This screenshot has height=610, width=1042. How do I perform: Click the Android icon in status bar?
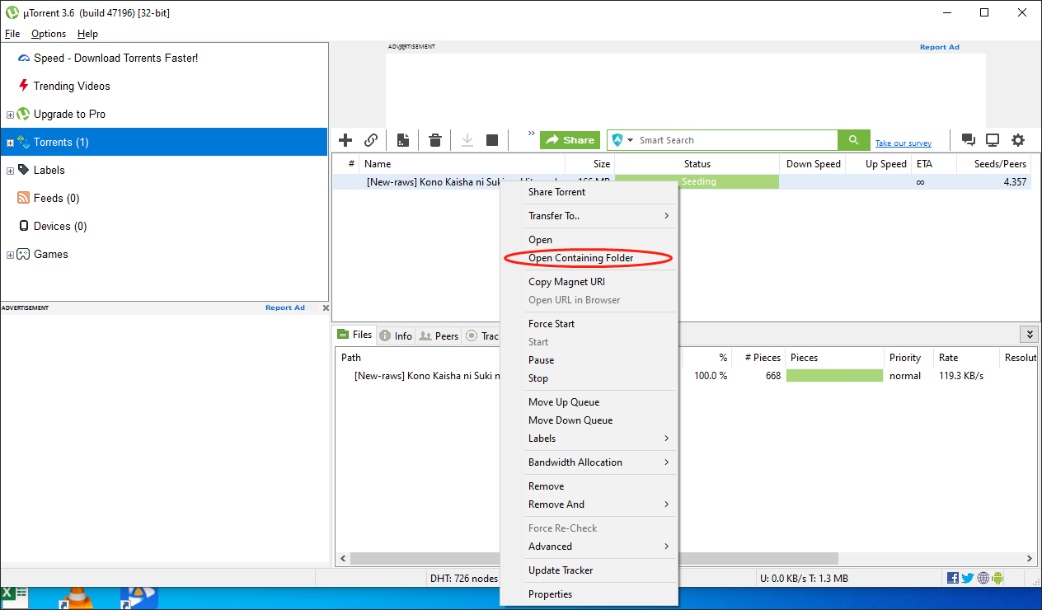[998, 579]
